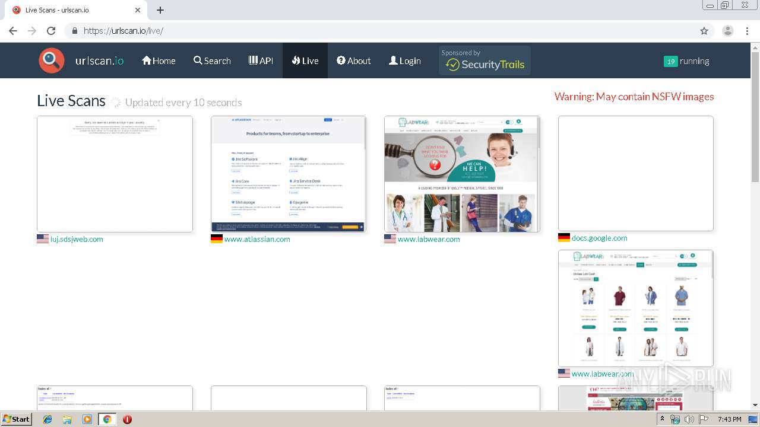Click browser back arrow

point(13,31)
